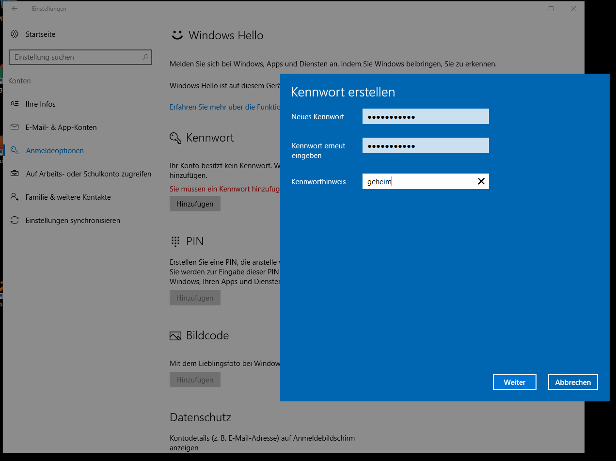Open Auf Arbeits- oder Schulkonto zugreifen
Screen dimensions: 616x461
click(x=89, y=174)
